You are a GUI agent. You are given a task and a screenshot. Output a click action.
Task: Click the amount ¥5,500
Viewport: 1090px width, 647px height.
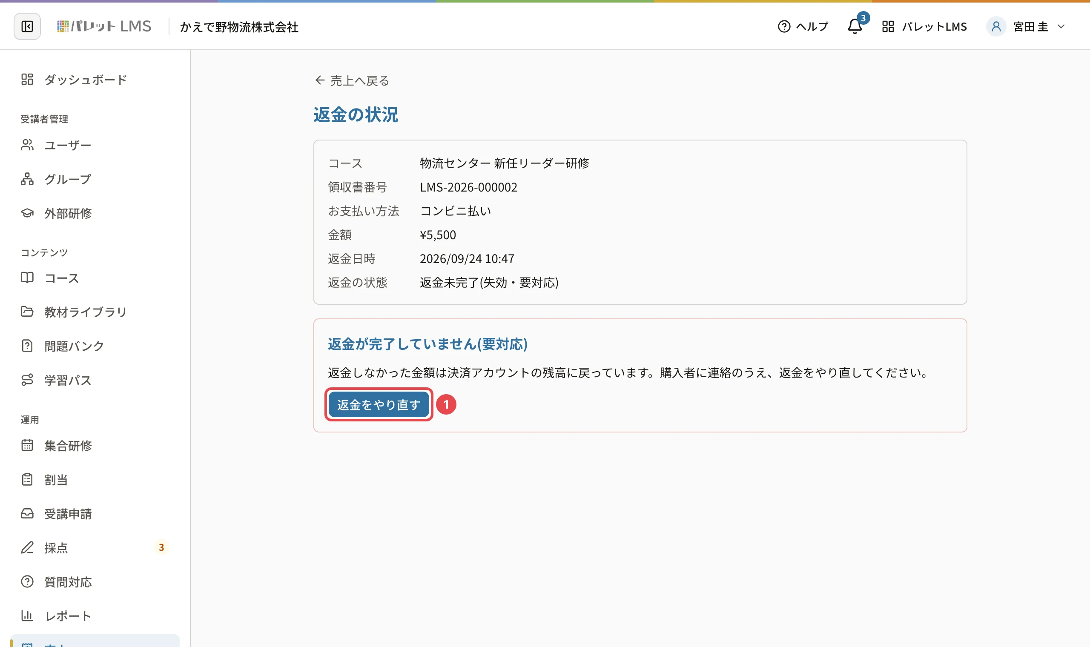tap(438, 235)
